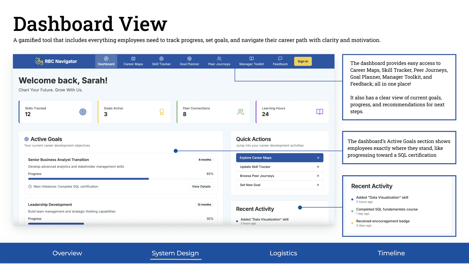Click the award ribbon icon in Goals Active card
This screenshot has width=469, height=264.
point(162,112)
